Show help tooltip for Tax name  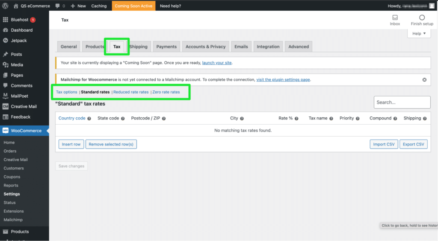(x=331, y=119)
